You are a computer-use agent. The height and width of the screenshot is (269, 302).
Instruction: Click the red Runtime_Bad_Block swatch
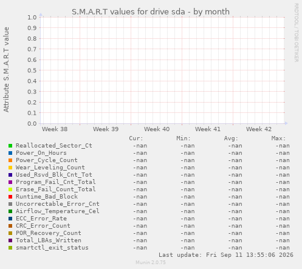click(x=10, y=197)
